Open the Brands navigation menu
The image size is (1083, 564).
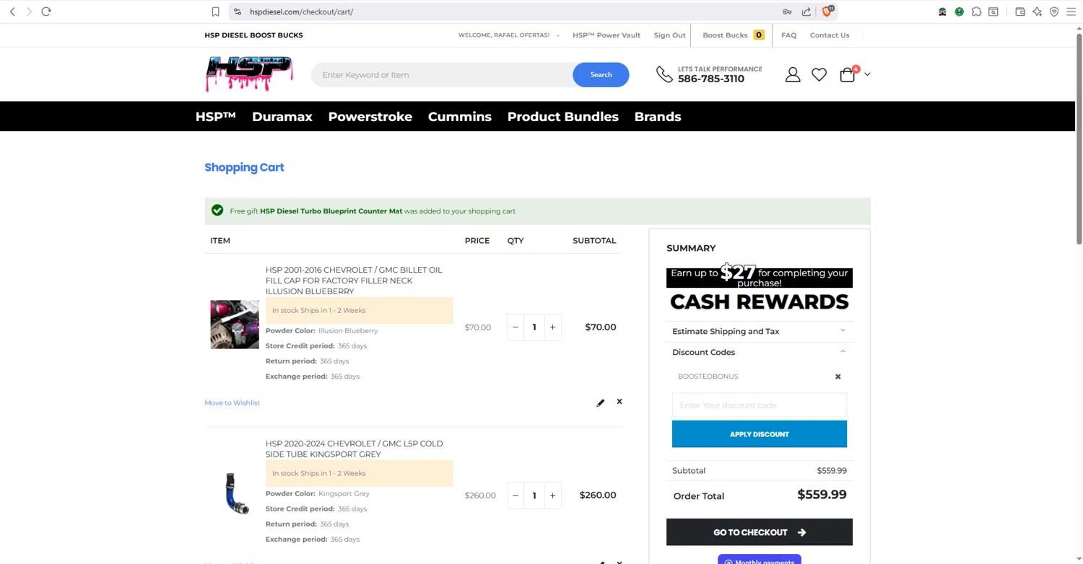(x=658, y=117)
